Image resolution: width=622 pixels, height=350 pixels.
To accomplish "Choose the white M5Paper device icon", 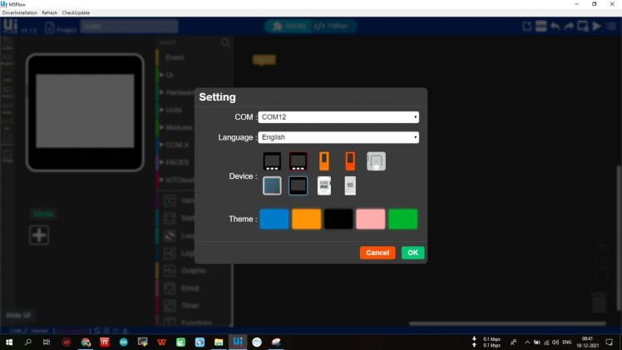I will (350, 185).
